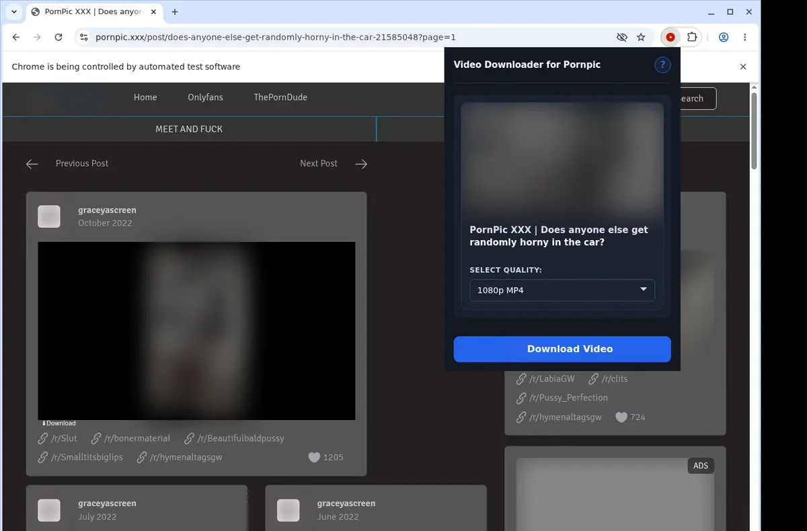Click the left arrow icon beside Previous Post
The width and height of the screenshot is (807, 531).
coord(32,164)
